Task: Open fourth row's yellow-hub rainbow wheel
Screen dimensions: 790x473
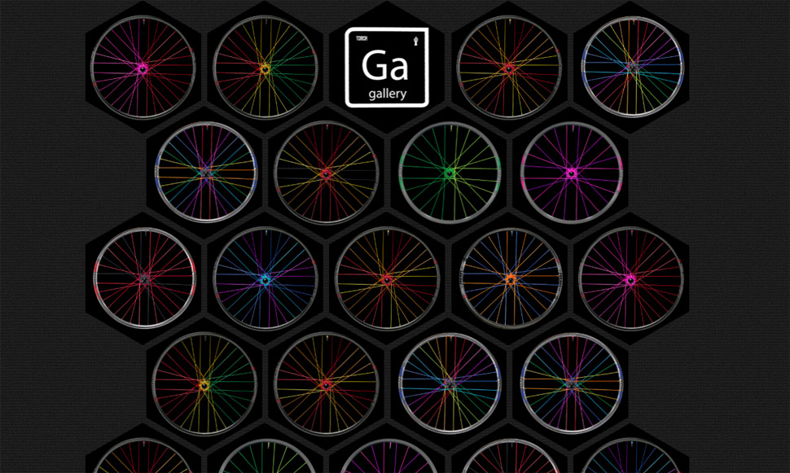Action: 204,383
